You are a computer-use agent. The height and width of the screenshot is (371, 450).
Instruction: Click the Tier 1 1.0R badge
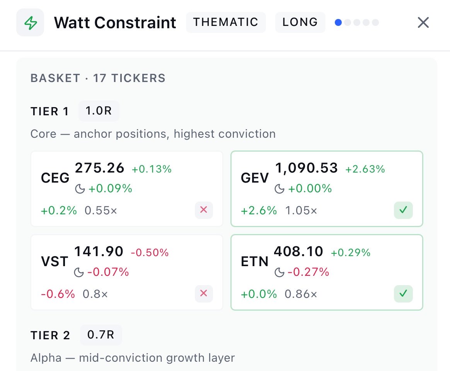99,111
